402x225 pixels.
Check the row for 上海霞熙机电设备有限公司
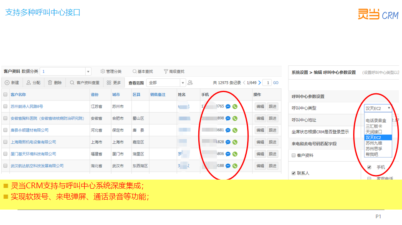(x=5, y=142)
